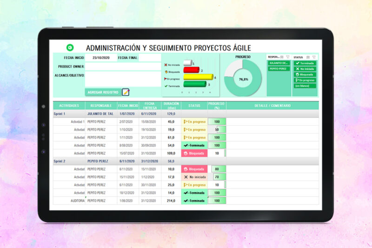Click Terminada status for duration 14,0 row

pos(194,193)
